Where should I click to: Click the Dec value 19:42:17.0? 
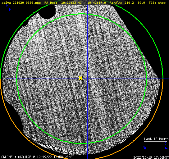(97, 3)
